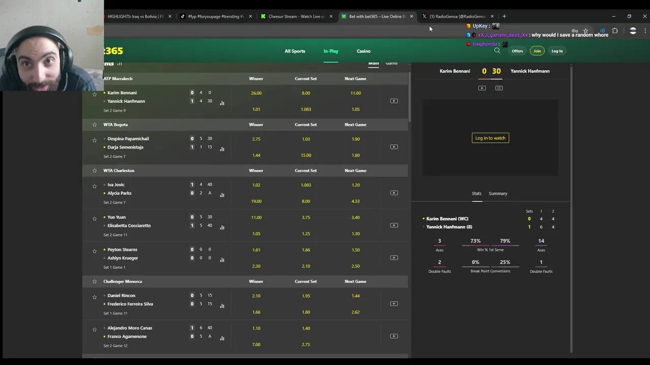The width and height of the screenshot is (650, 365).
Task: Favourite the Challenger Menorca competition star
Action: coord(94,281)
